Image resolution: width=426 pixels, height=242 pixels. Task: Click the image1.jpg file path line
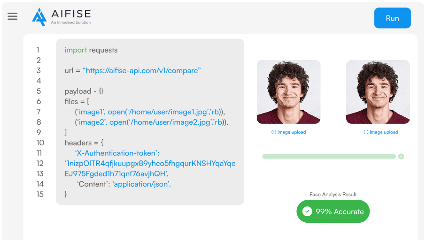(x=150, y=112)
